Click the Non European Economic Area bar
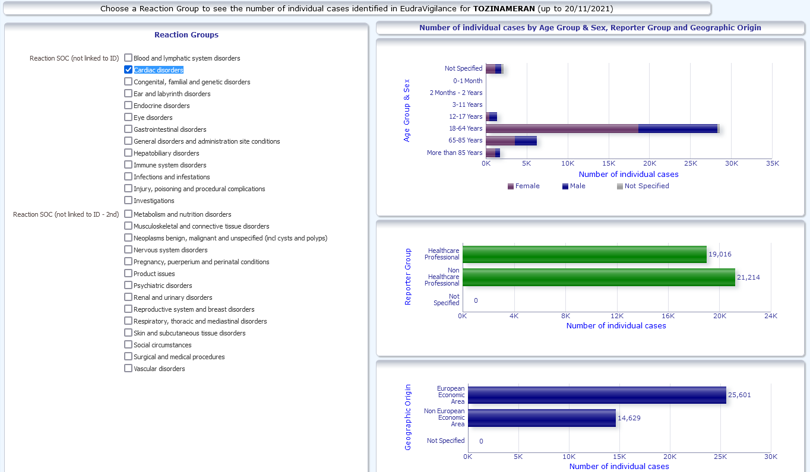Image resolution: width=810 pixels, height=472 pixels. tap(542, 418)
